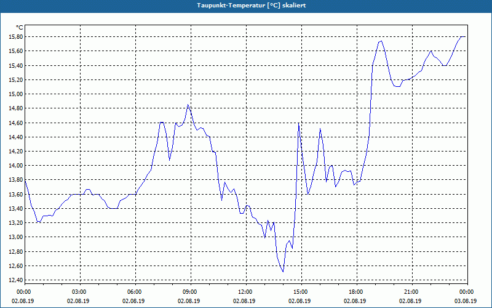This screenshot has height=308, width=492.
Task: Click the '14,20' y-axis label
Action: coord(16,151)
